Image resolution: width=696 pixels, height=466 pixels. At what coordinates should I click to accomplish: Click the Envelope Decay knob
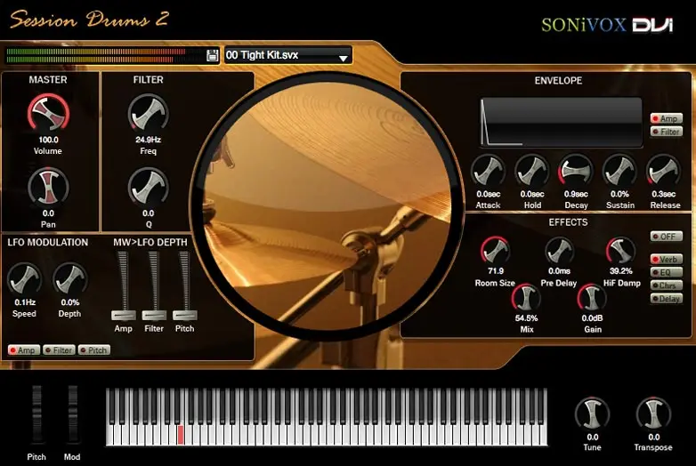[x=576, y=172]
